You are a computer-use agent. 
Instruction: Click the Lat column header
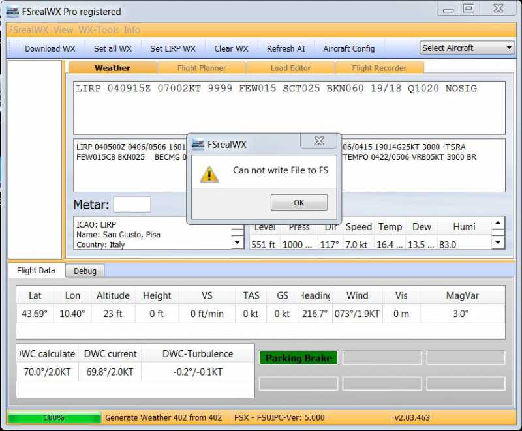(35, 295)
